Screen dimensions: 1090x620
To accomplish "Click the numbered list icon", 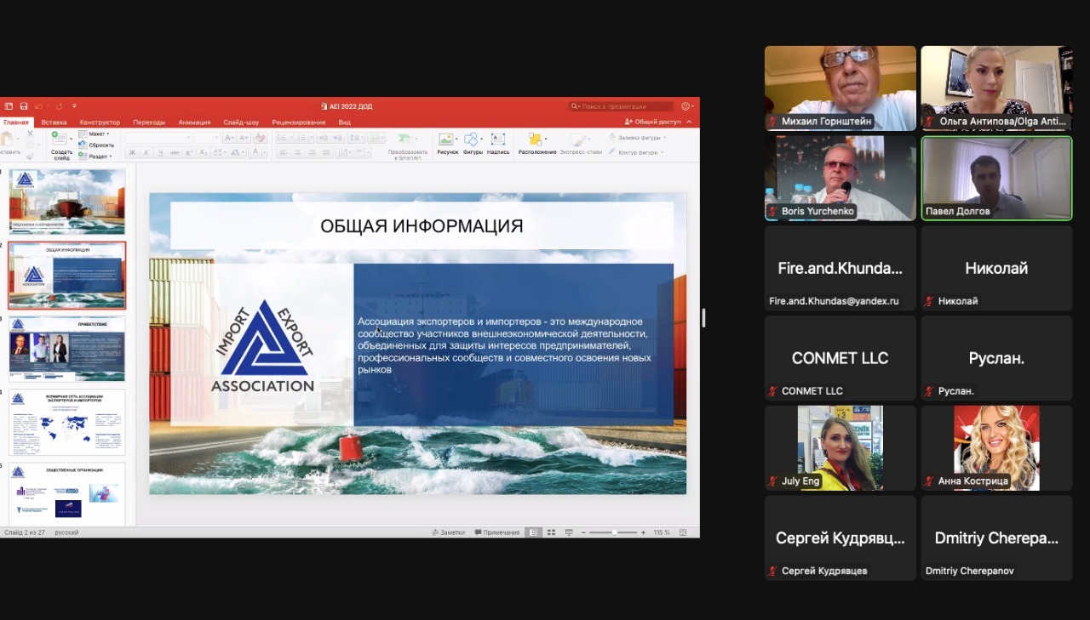I will click(302, 138).
